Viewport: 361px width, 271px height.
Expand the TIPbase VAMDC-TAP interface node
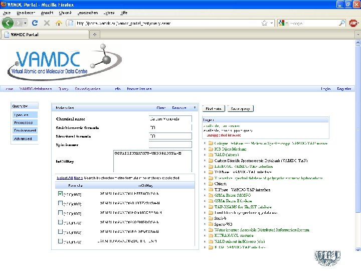tap(205, 189)
